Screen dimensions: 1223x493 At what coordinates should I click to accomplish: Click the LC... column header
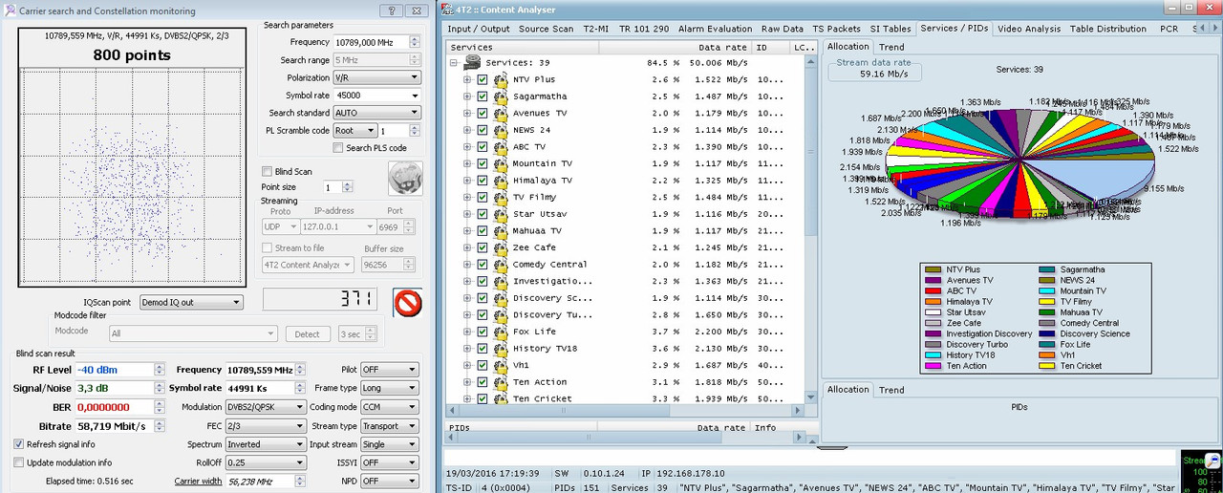click(x=803, y=47)
